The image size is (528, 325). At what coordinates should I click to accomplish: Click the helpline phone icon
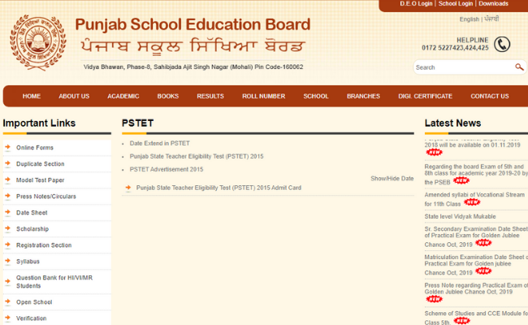pos(502,44)
